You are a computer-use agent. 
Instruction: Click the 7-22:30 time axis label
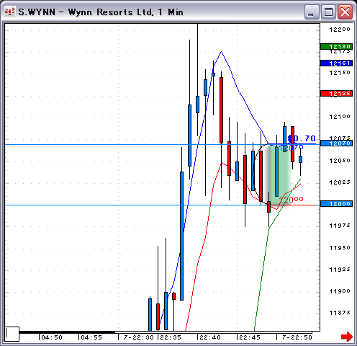click(x=139, y=337)
